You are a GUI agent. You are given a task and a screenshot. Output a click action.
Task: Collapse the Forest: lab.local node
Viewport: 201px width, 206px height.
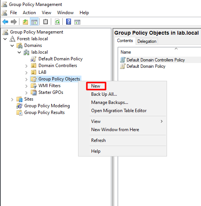click(x=5, y=39)
